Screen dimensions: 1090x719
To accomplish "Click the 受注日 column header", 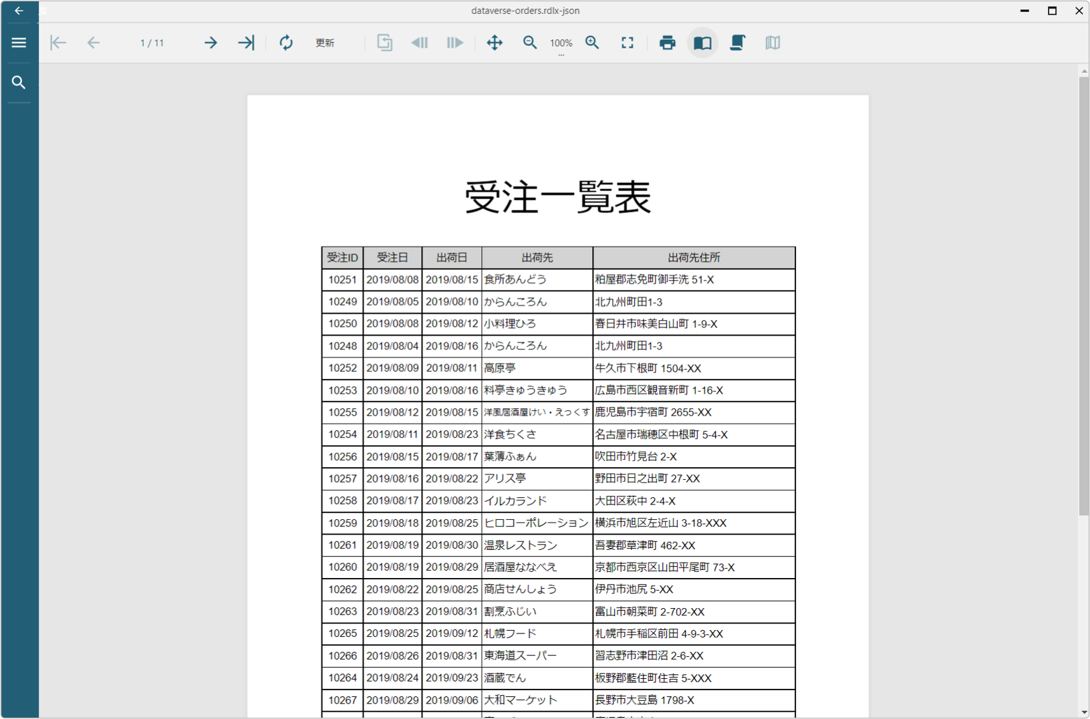I will pos(393,258).
